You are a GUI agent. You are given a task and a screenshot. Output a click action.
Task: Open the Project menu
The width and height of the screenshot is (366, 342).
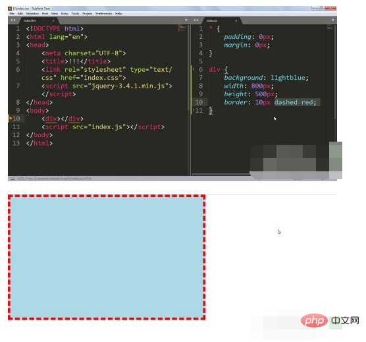coord(88,14)
